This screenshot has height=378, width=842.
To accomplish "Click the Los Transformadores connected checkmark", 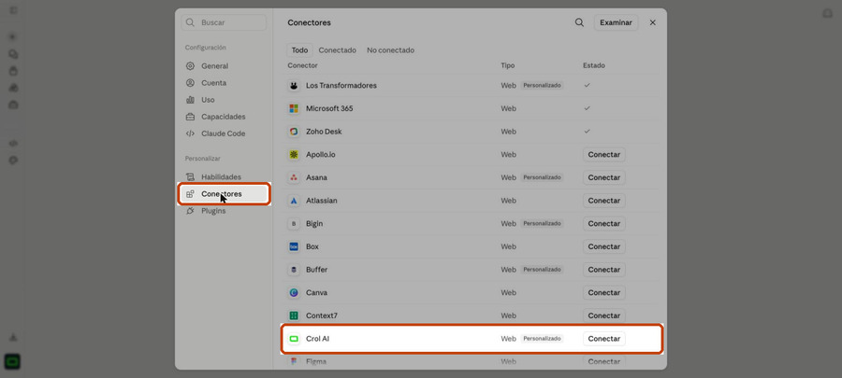I will tap(587, 85).
